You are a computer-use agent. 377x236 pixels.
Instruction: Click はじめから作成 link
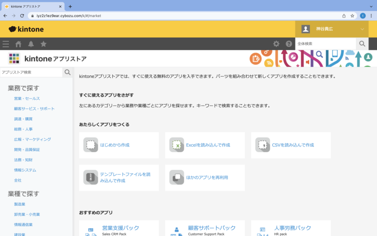115,145
